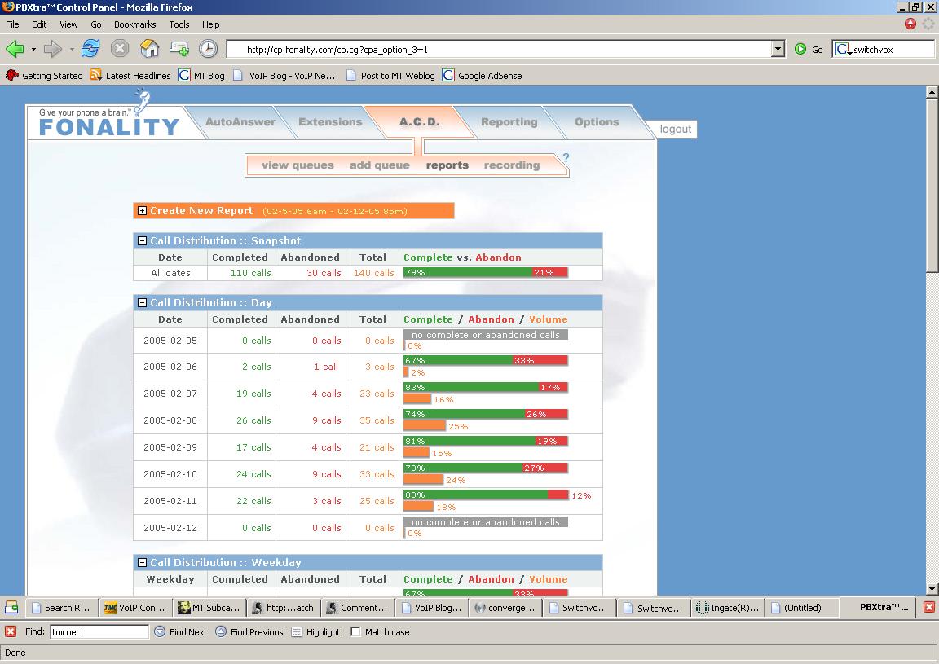Expand the Create New Report section
This screenshot has width=939, height=664.
click(142, 211)
